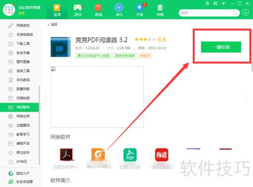Click the four-squares title-bar icon

click(x=215, y=4)
